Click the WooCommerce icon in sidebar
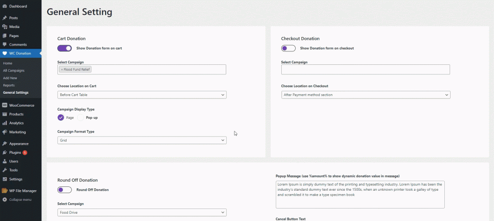Viewport: 494px width, 221px height. 4,106
